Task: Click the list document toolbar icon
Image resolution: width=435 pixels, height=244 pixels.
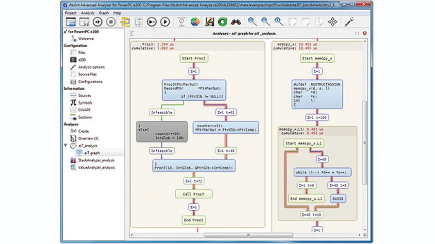Action: click(x=138, y=22)
